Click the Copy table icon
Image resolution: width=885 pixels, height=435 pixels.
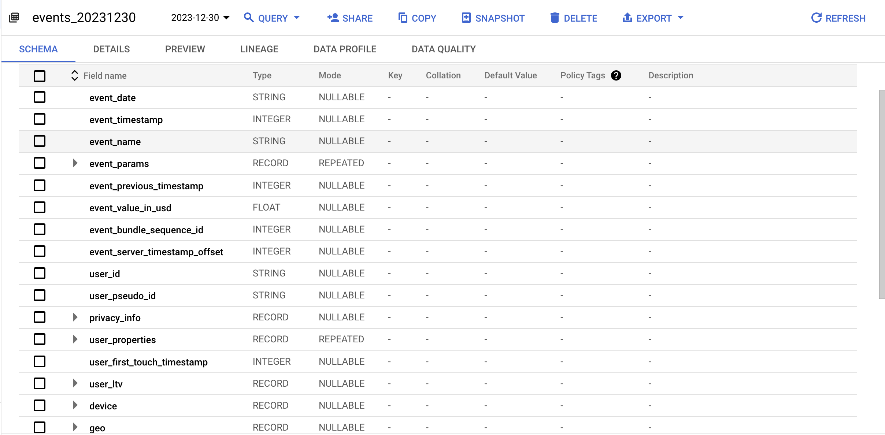403,18
